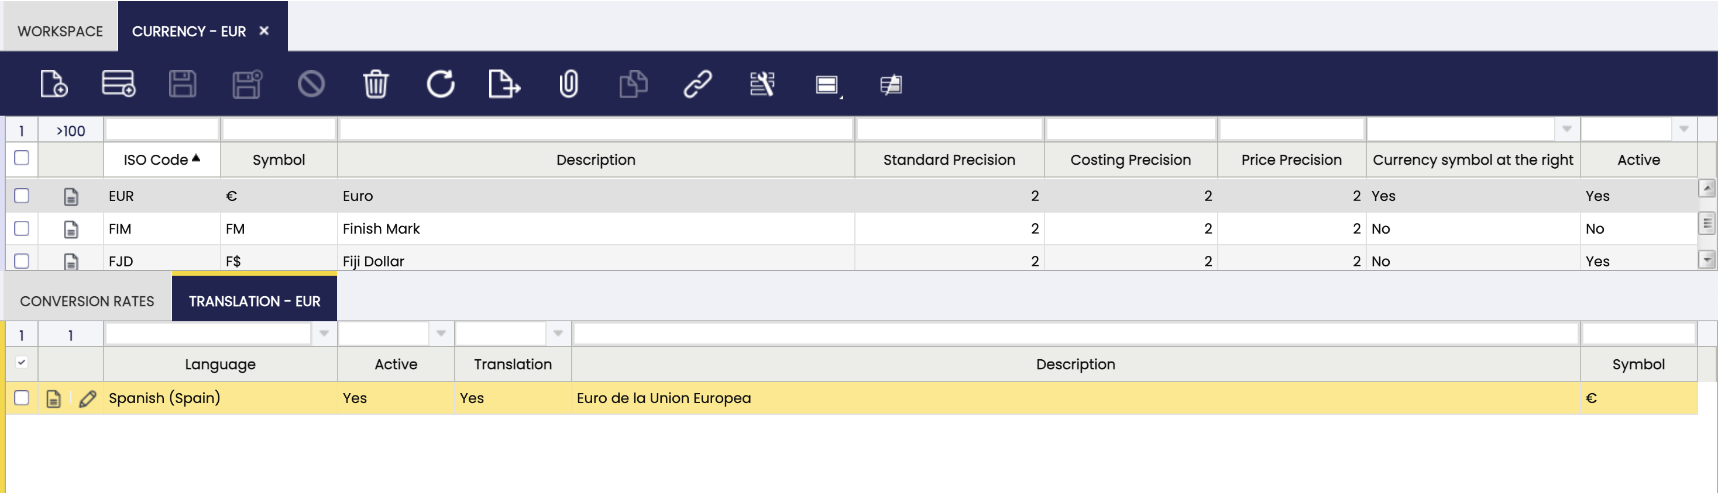Click Insert Row in grid icon
Image resolution: width=1718 pixels, height=493 pixels.
(118, 85)
